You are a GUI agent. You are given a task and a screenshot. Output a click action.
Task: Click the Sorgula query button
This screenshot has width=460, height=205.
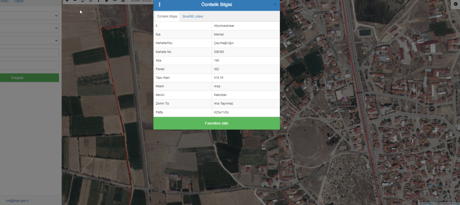[x=29, y=78]
